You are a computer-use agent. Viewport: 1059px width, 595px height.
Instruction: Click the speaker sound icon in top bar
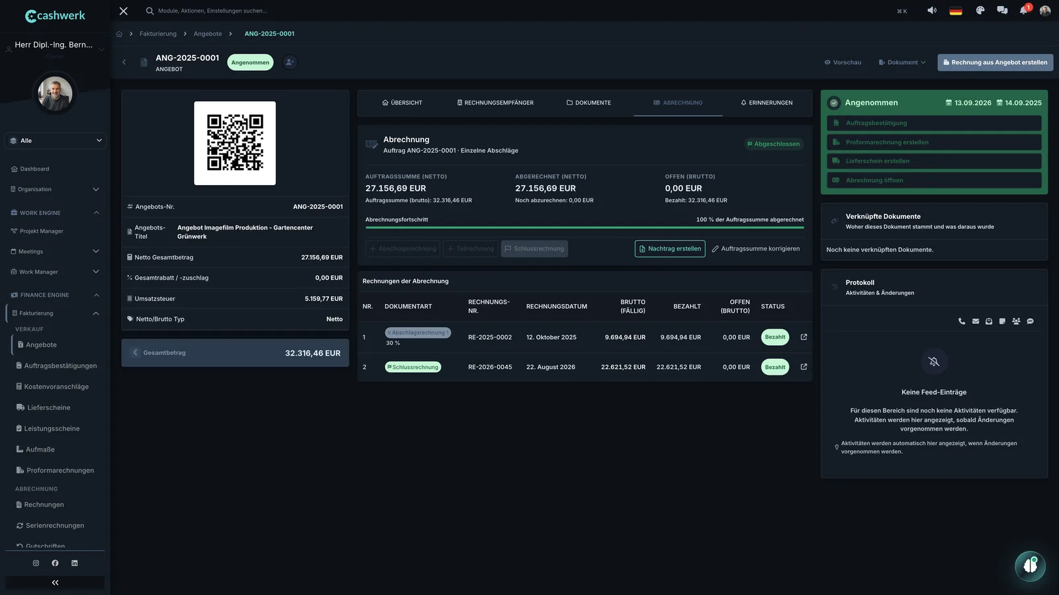pos(932,11)
